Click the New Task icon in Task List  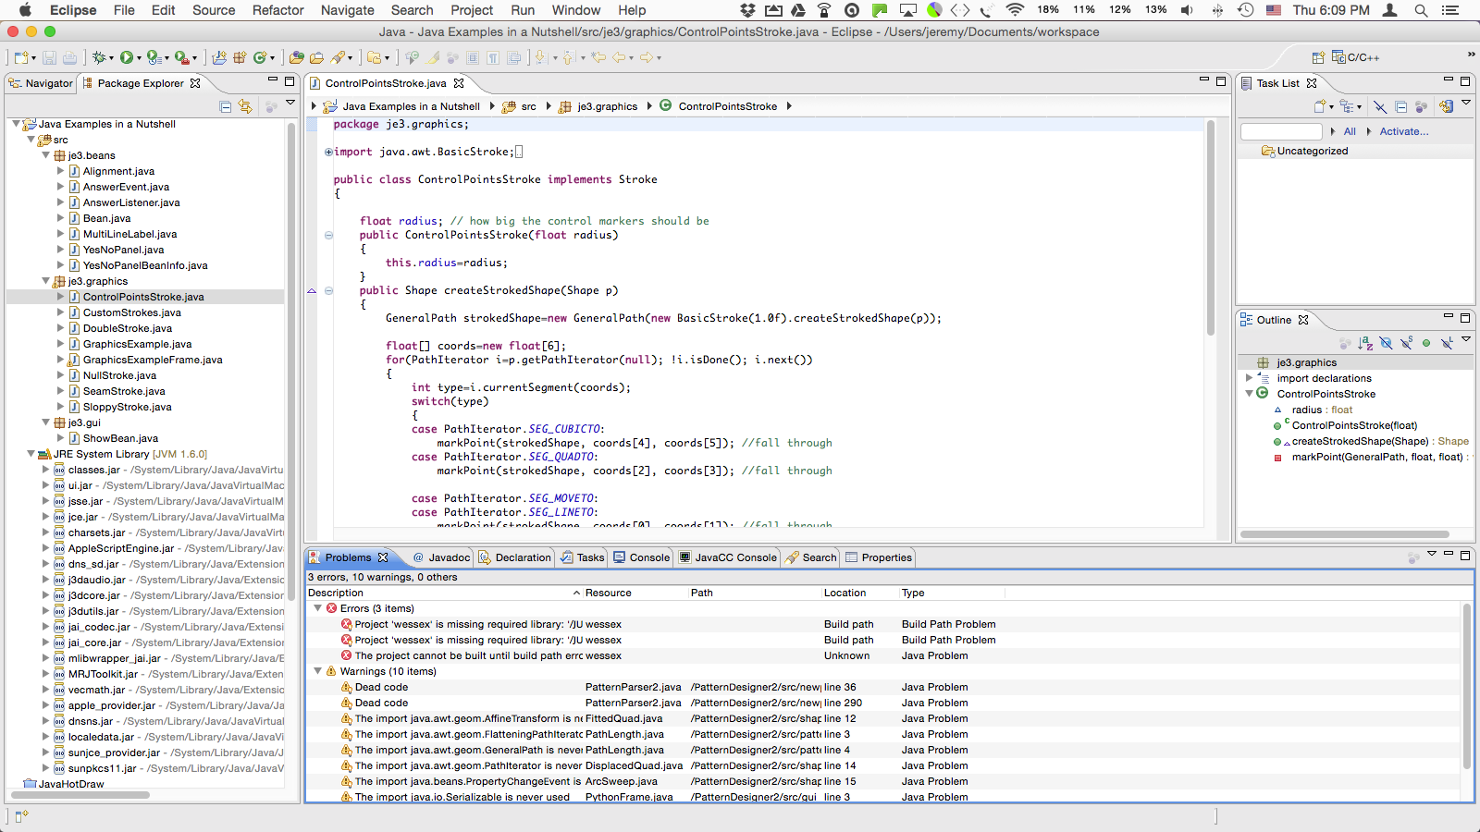(1321, 106)
